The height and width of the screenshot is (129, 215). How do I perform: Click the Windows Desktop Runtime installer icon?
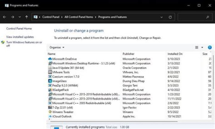(50, 63)
